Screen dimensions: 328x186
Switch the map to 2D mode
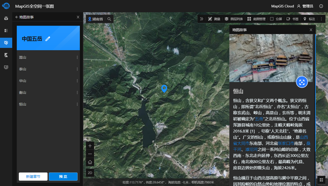pos(90,173)
